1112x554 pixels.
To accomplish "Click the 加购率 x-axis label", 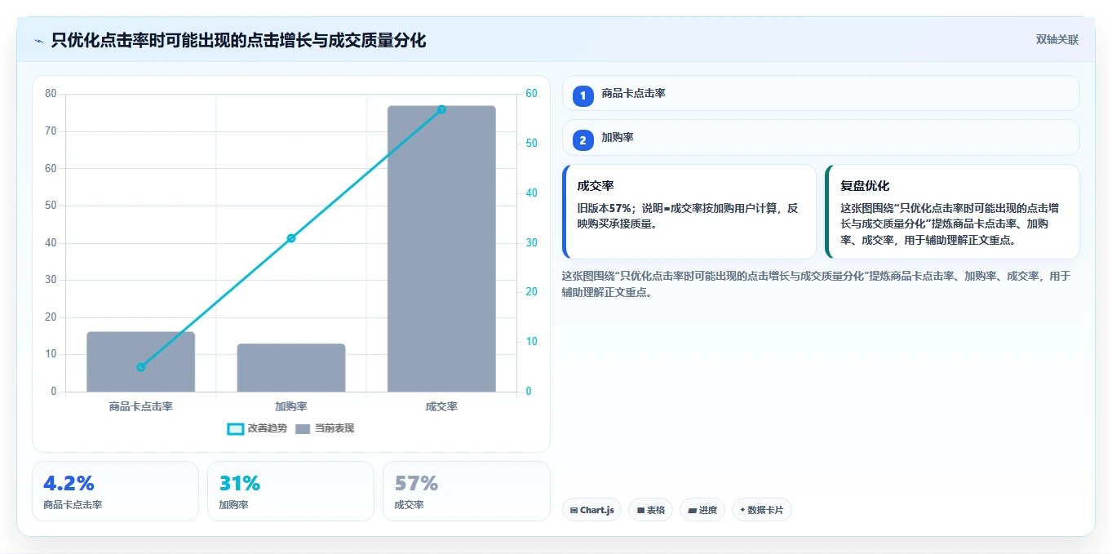I will pos(291,406).
